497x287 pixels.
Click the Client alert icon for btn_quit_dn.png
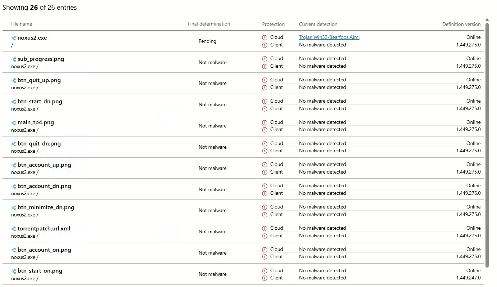click(x=265, y=151)
